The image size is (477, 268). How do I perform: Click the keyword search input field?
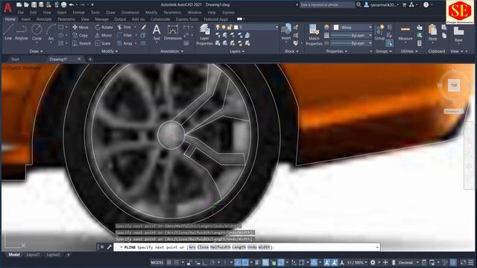coord(327,4)
